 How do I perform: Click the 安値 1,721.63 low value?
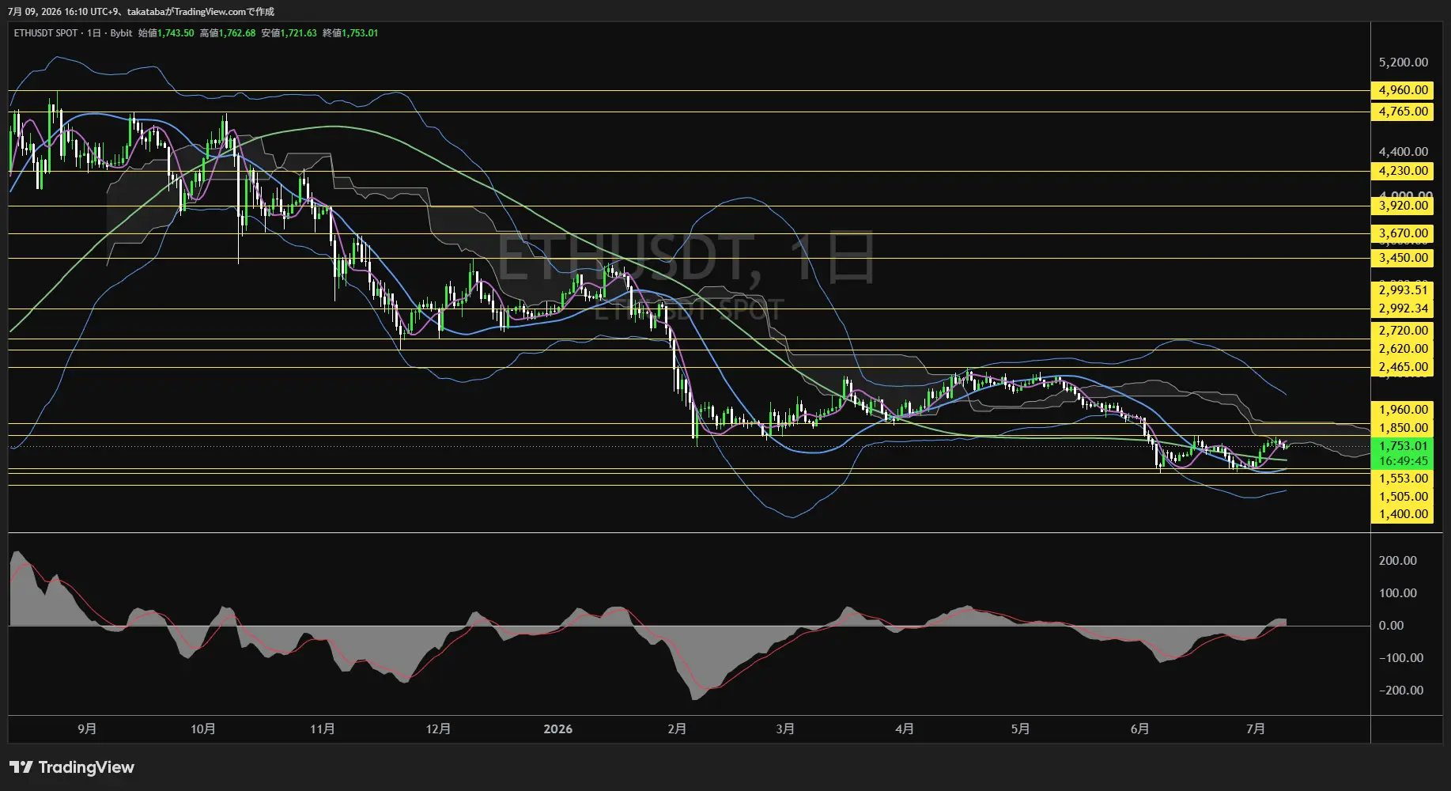(289, 33)
